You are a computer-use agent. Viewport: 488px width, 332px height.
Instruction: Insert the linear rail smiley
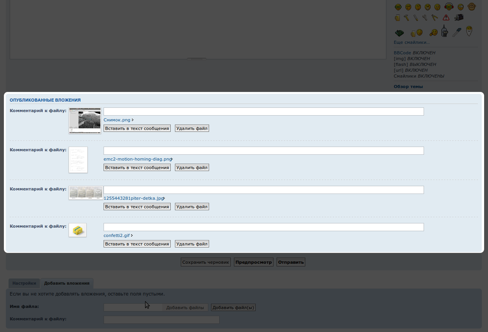click(x=457, y=32)
